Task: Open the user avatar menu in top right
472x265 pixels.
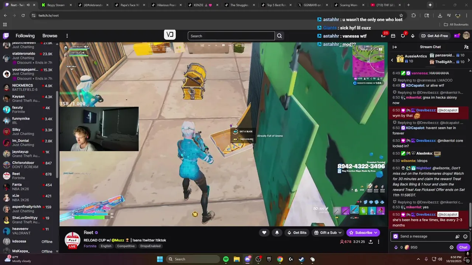Action: 466,36
